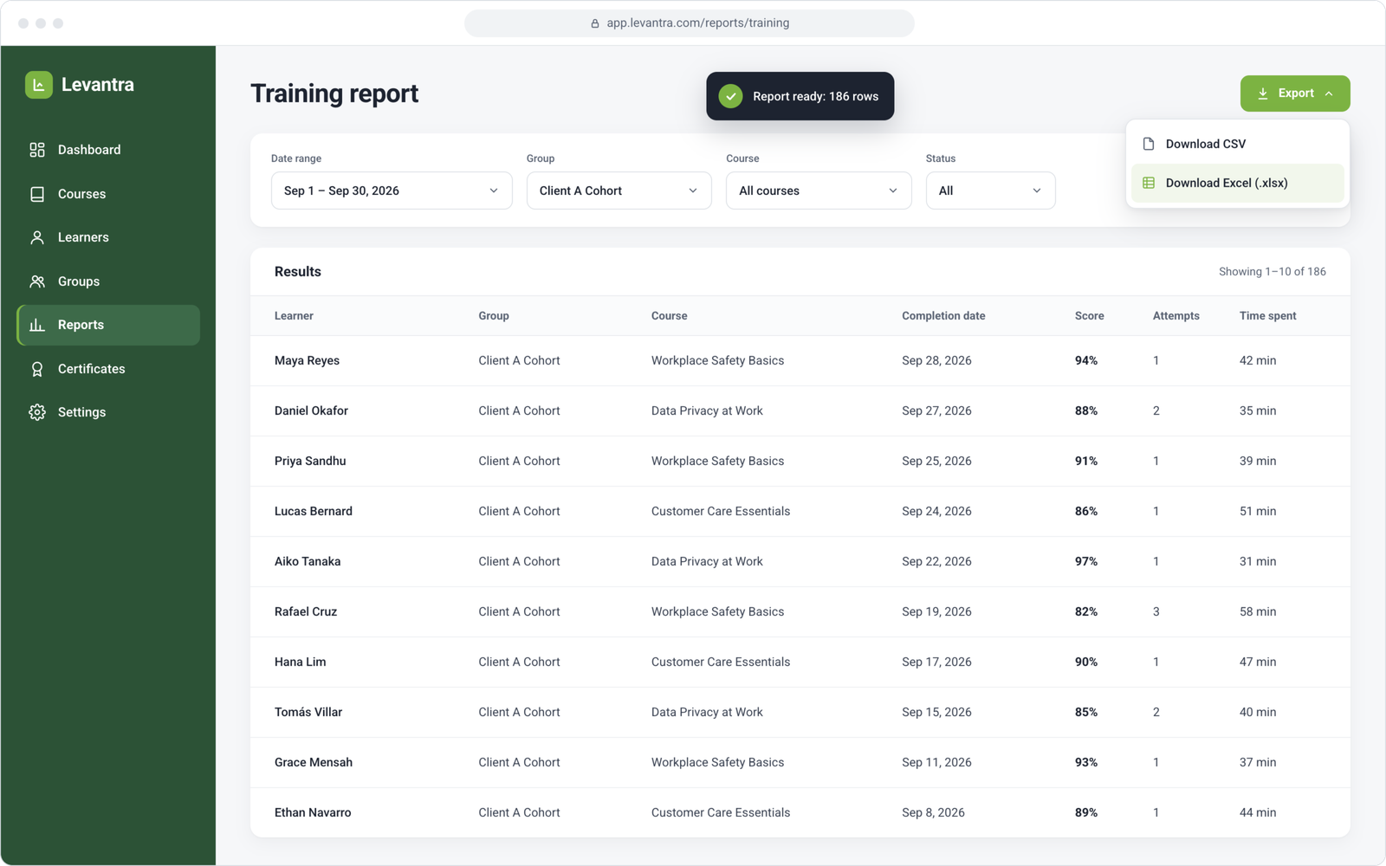Click the 'Showing 1–10 of 186' text
1386x866 pixels.
tap(1273, 272)
